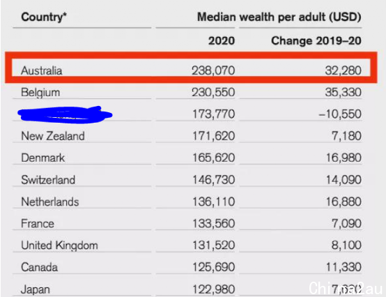Select the highlighted Australia row label

click(42, 70)
